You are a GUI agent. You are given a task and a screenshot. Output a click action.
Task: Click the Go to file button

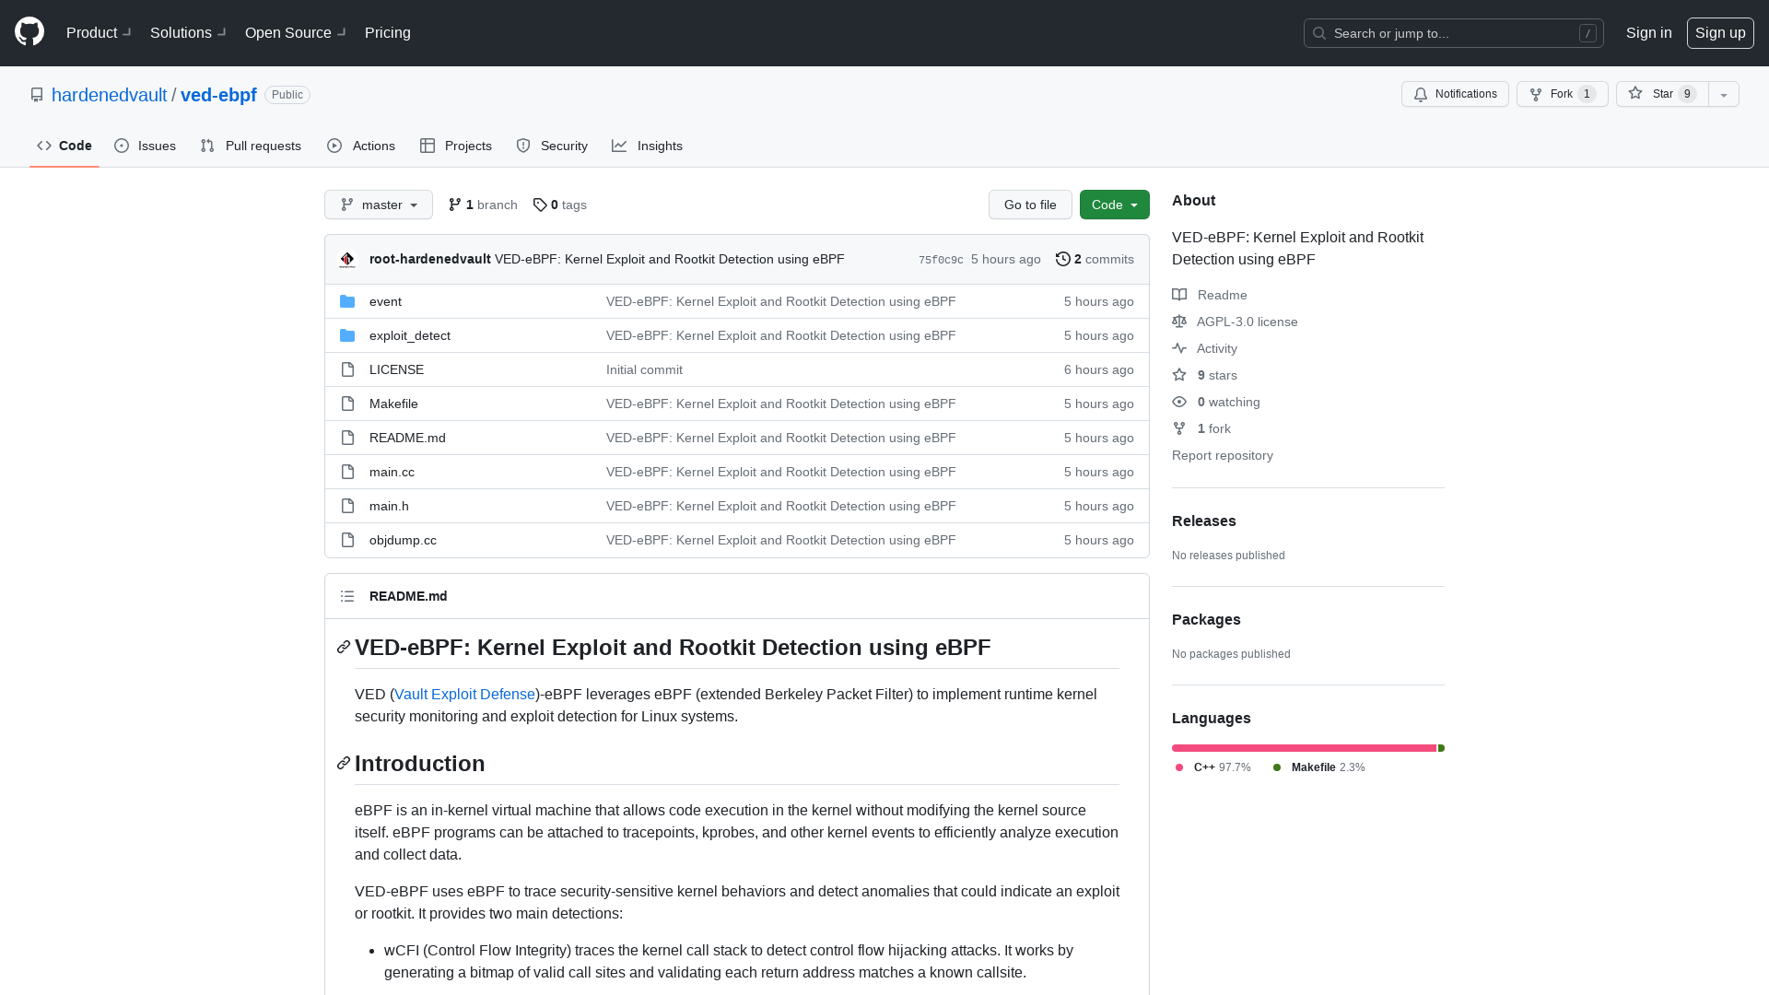(x=1030, y=205)
